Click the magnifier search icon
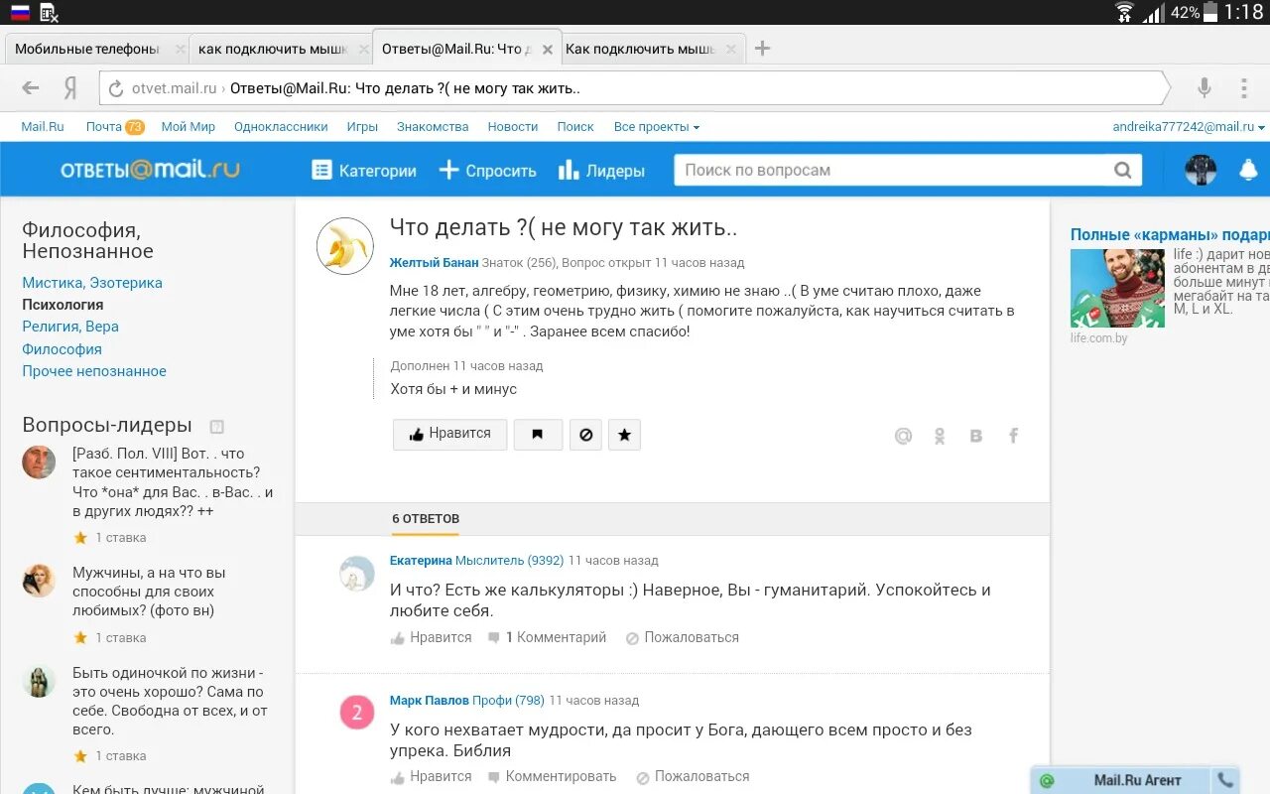Screen dimensions: 1270x794 [x=1122, y=170]
